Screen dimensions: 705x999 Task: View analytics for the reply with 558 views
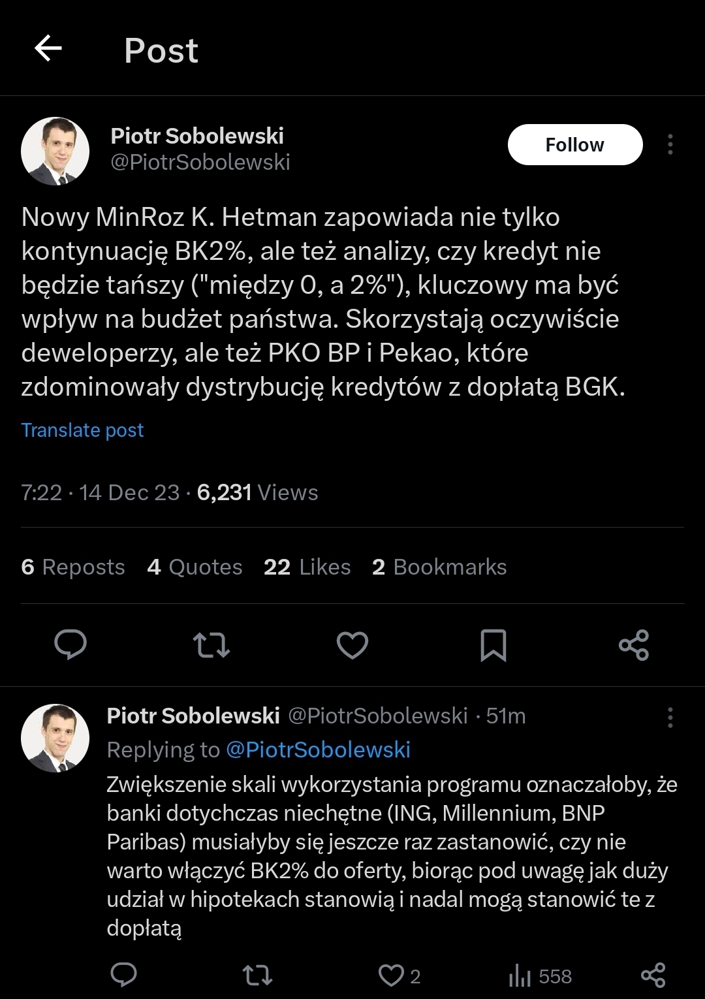[x=540, y=976]
